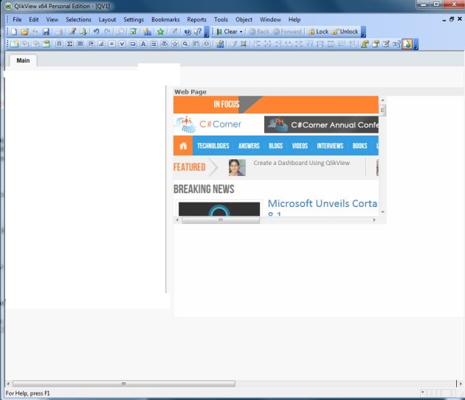The width and height of the screenshot is (465, 400).
Task: Open the Help menu
Action: pyautogui.click(x=294, y=20)
